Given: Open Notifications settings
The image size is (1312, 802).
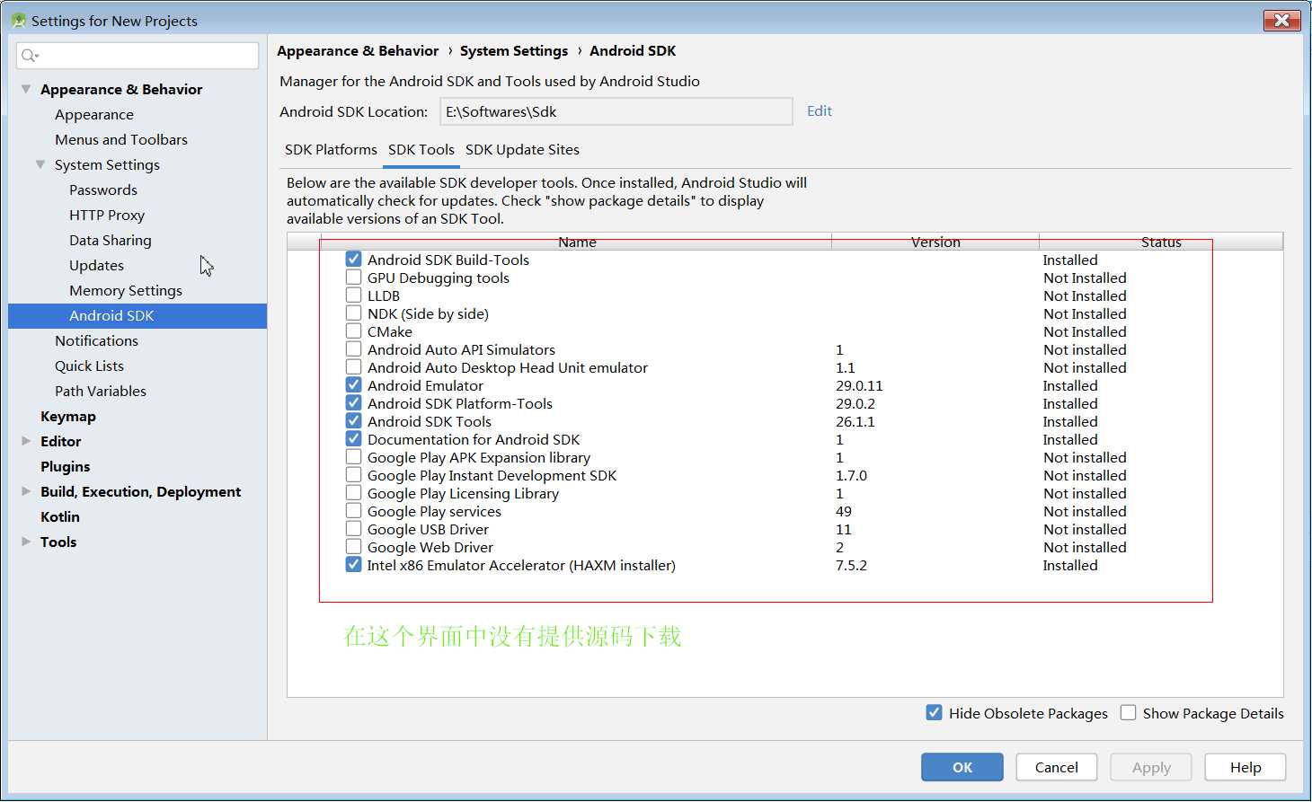Looking at the screenshot, I should pyautogui.click(x=97, y=340).
